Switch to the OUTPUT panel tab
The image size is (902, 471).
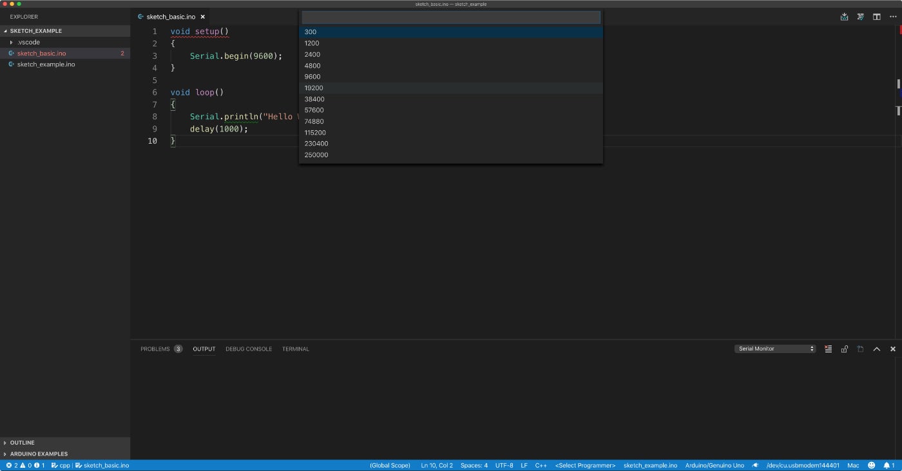click(x=204, y=349)
